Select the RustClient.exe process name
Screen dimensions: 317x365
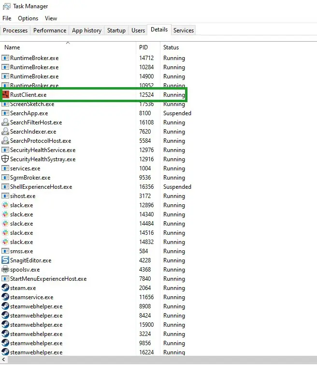(x=29, y=95)
